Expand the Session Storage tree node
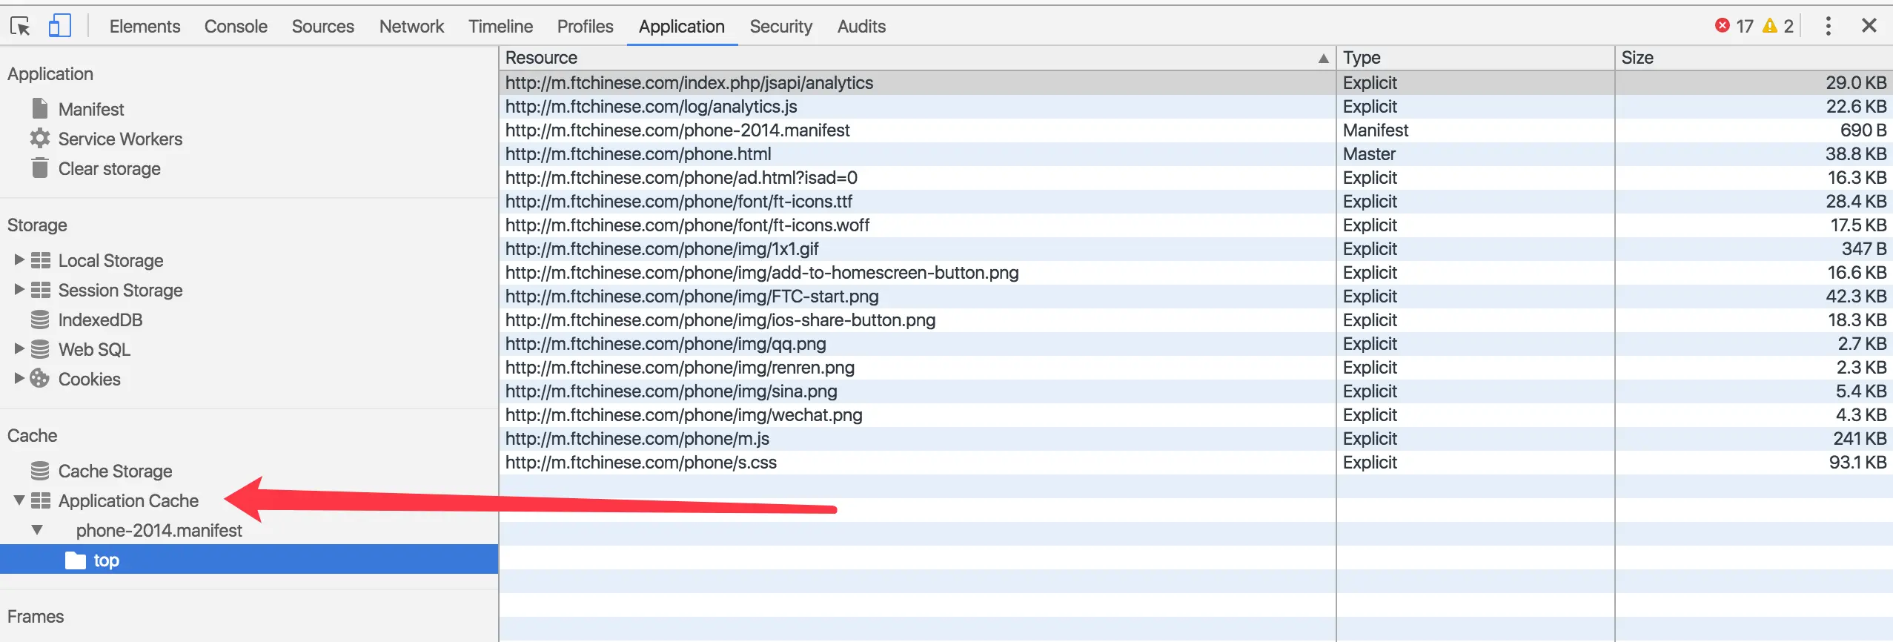The width and height of the screenshot is (1893, 642). 19,289
